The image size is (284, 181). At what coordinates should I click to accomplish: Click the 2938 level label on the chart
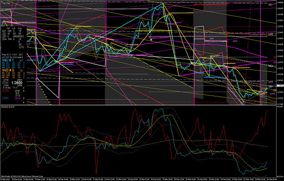point(235,41)
